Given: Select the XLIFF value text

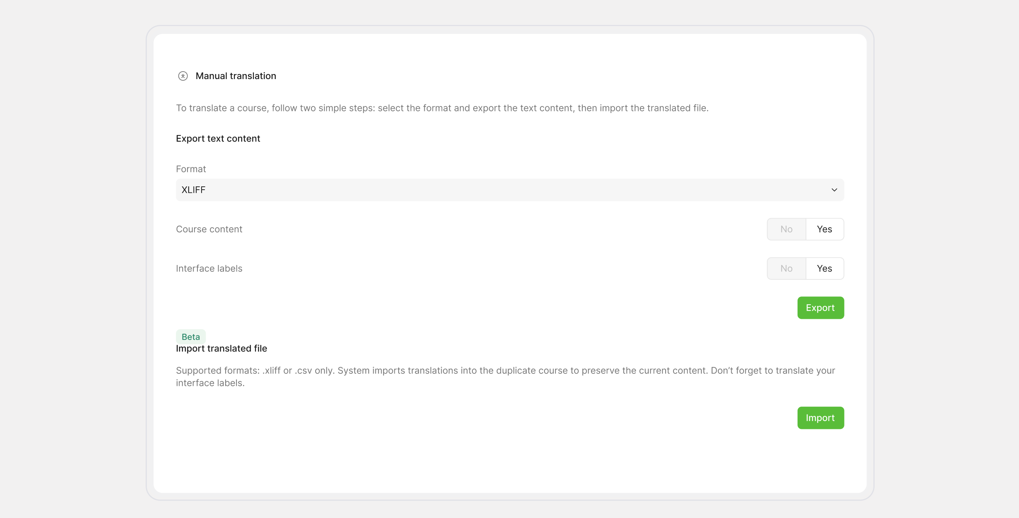Looking at the screenshot, I should (x=193, y=190).
